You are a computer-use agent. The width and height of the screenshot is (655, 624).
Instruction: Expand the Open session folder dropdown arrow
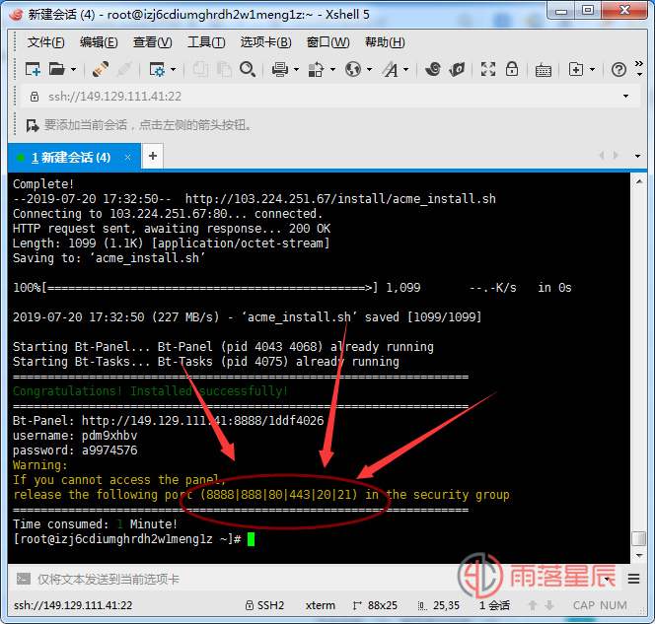click(x=74, y=69)
